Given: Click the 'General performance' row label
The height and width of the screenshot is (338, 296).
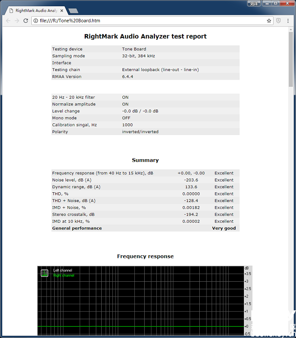Looking at the screenshot, I should click(x=77, y=228).
